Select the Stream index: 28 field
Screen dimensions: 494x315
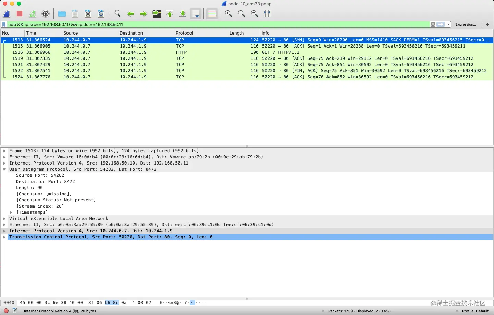tap(40, 206)
